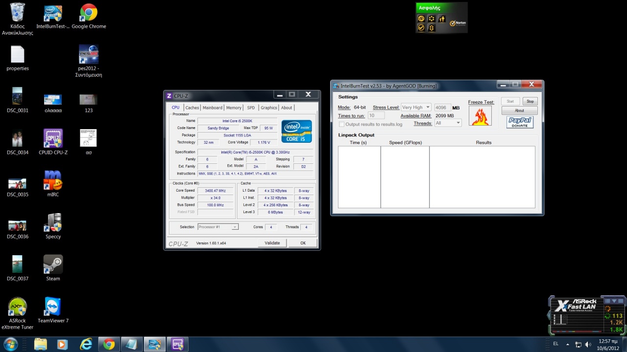Click the Intel Core i5 logo in CPU-Z

(296, 131)
